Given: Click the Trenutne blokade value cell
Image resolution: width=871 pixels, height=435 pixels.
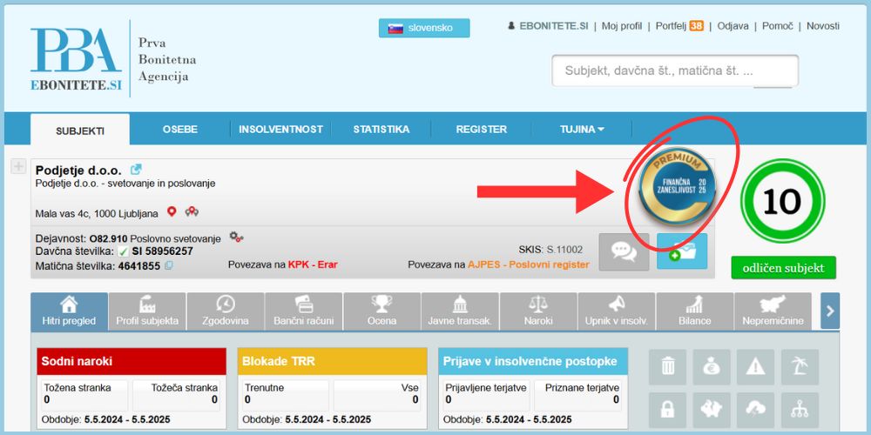Looking at the screenshot, I should coord(286,395).
